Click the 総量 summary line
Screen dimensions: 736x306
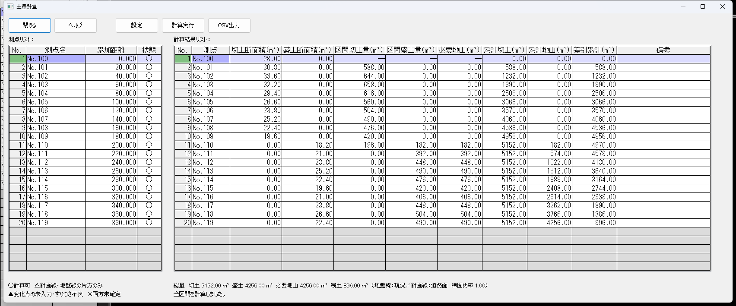pyautogui.click(x=331, y=285)
